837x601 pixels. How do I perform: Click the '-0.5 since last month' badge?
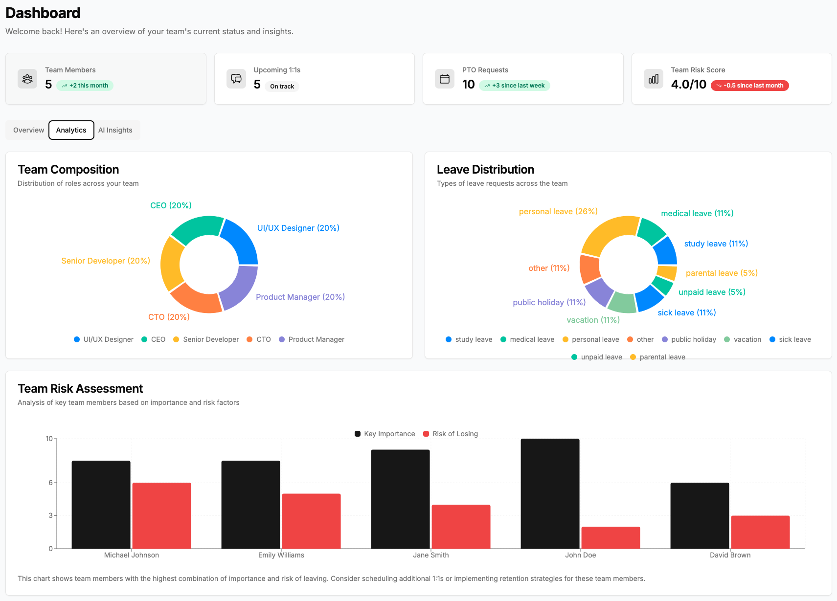coord(749,85)
